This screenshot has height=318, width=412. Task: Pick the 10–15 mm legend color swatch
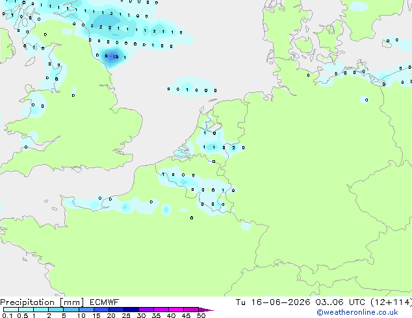pos(86,310)
